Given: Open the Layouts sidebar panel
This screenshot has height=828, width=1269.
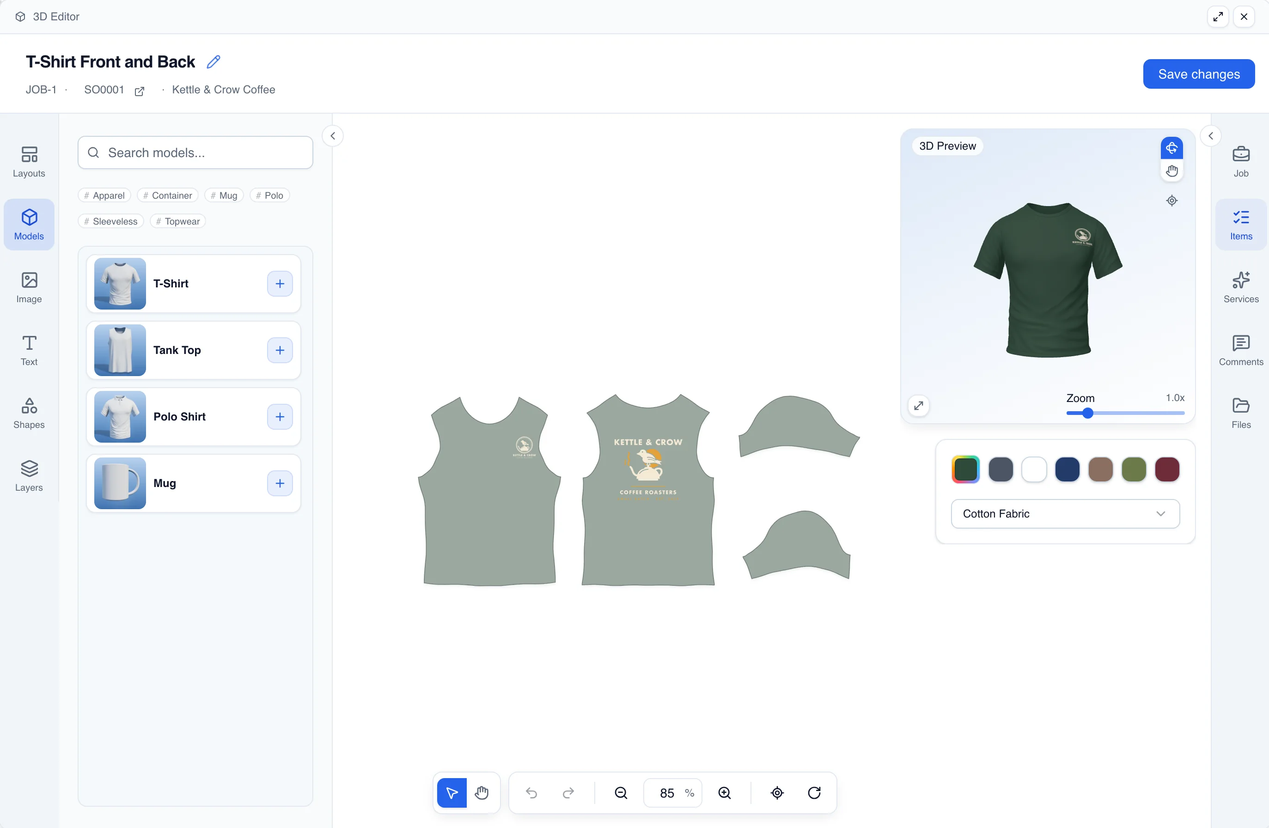Looking at the screenshot, I should tap(29, 162).
